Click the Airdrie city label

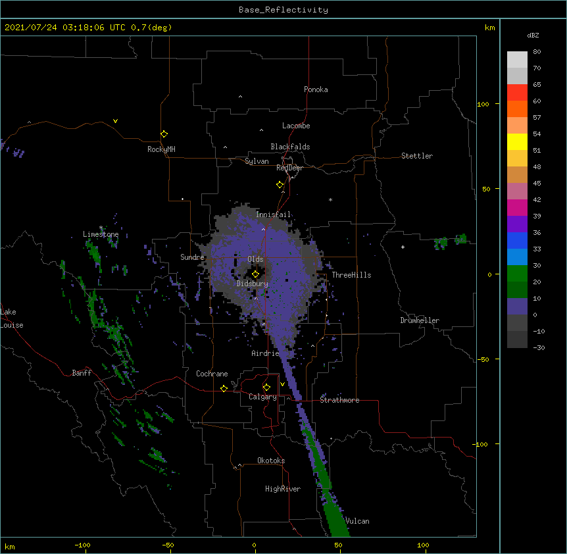(265, 353)
